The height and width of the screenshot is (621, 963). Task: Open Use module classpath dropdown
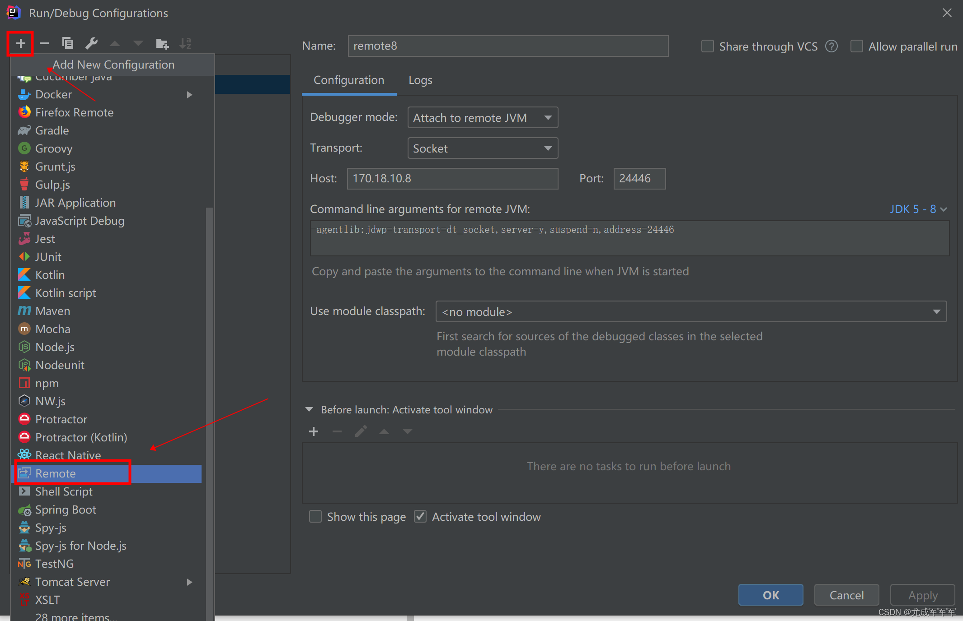point(691,311)
